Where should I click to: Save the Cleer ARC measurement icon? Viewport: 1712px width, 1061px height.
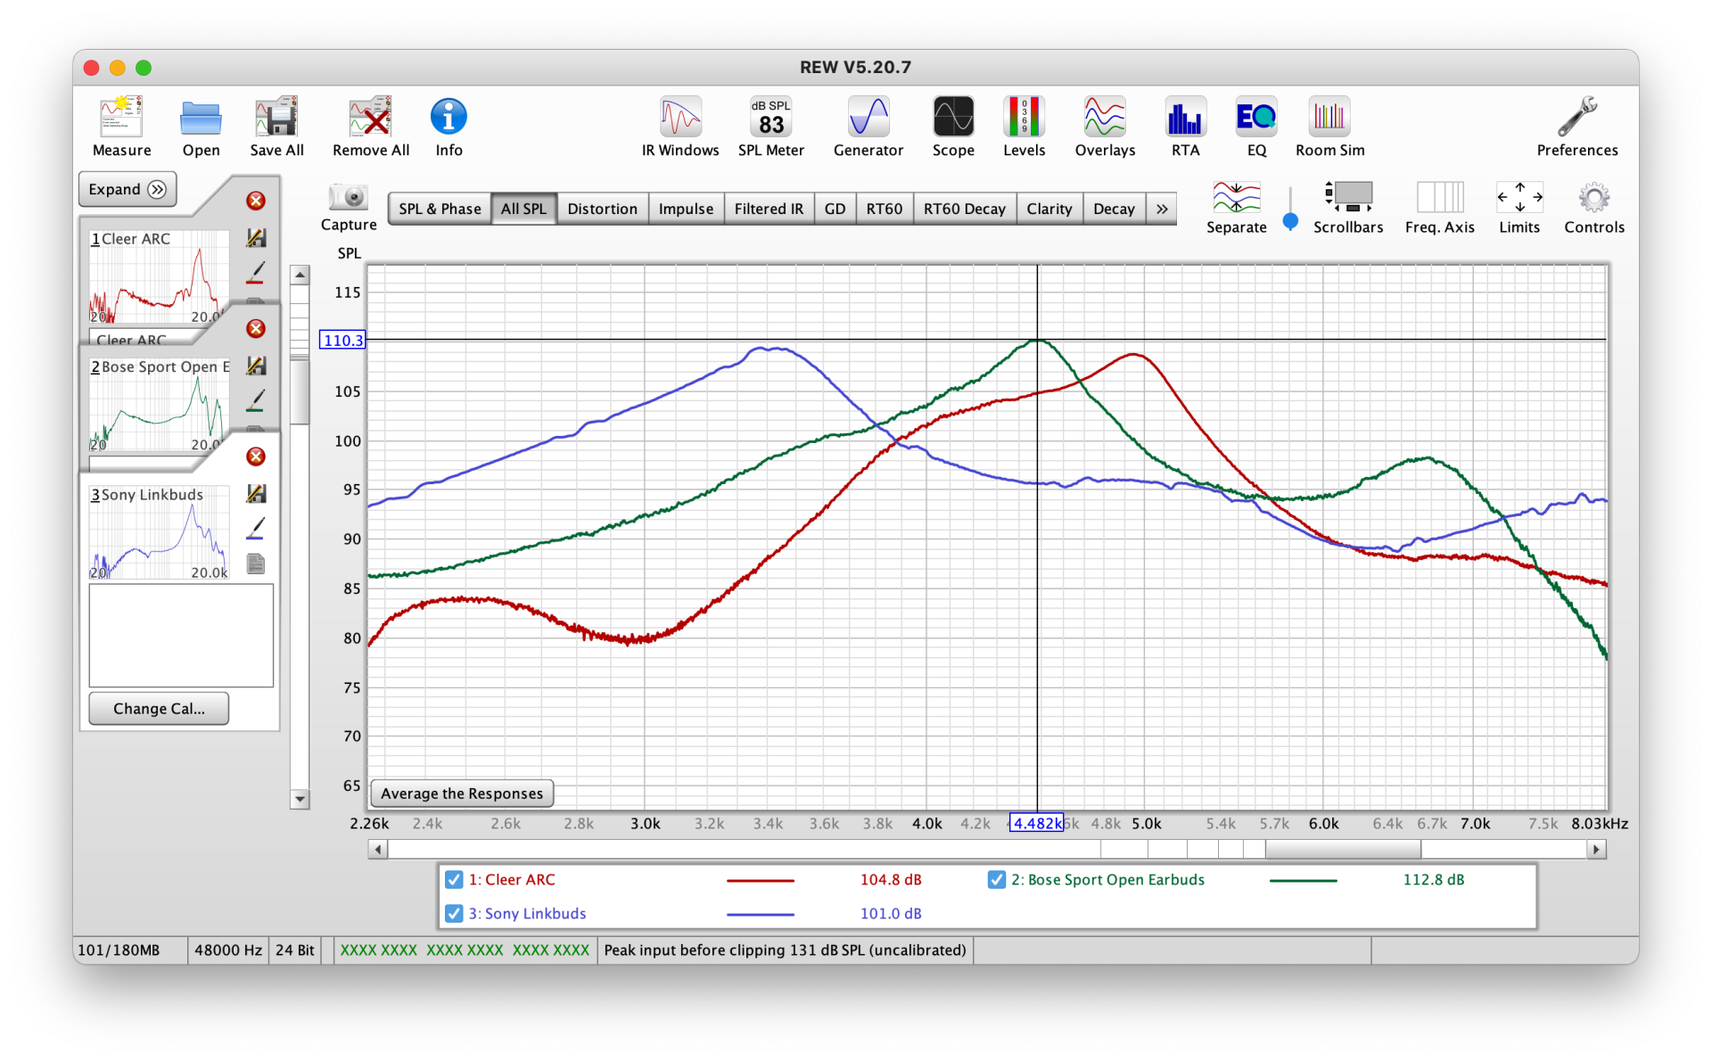(x=256, y=238)
